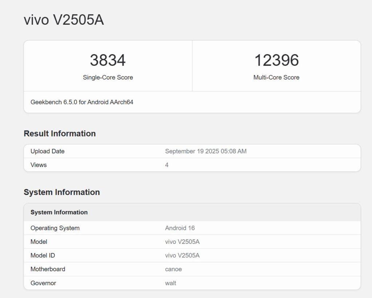Viewport: 372px width, 298px height.
Task: Select the Multi-Core Score label
Action: [276, 77]
